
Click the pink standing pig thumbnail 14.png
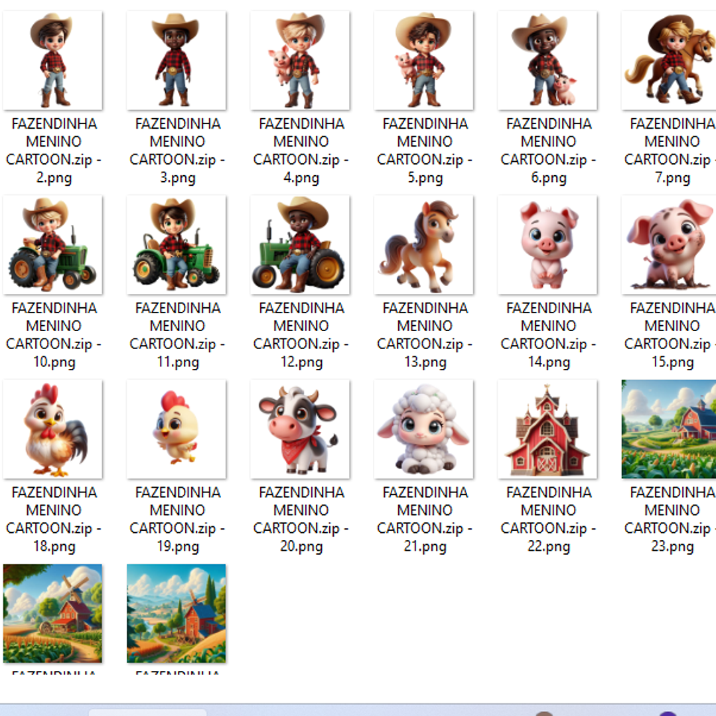(x=547, y=245)
